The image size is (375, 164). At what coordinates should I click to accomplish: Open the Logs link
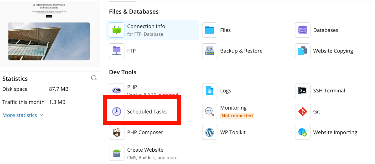click(x=226, y=91)
